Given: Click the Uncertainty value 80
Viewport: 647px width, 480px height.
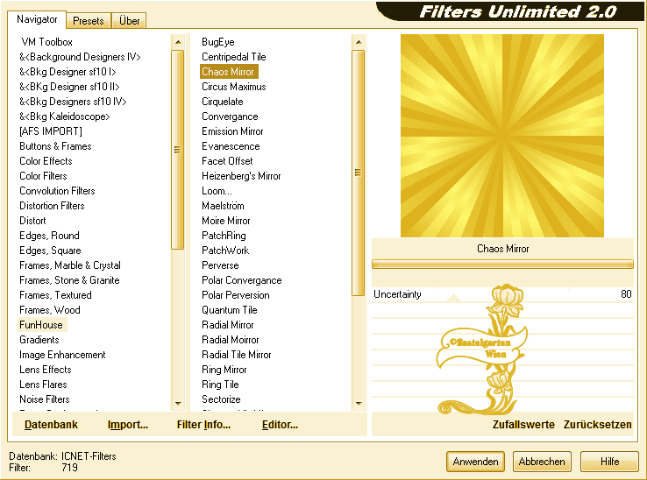Looking at the screenshot, I should tap(626, 294).
